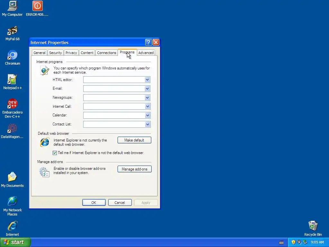Click the Make default button
This screenshot has height=247, width=329.
[134, 140]
